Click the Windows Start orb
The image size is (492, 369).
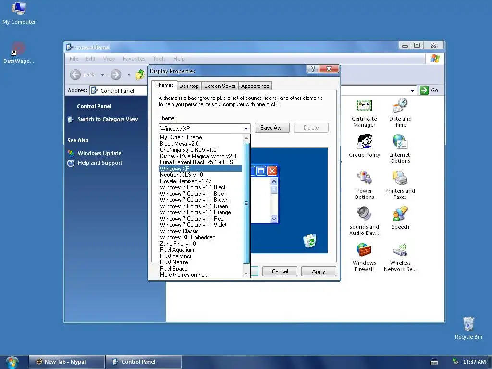click(x=12, y=362)
